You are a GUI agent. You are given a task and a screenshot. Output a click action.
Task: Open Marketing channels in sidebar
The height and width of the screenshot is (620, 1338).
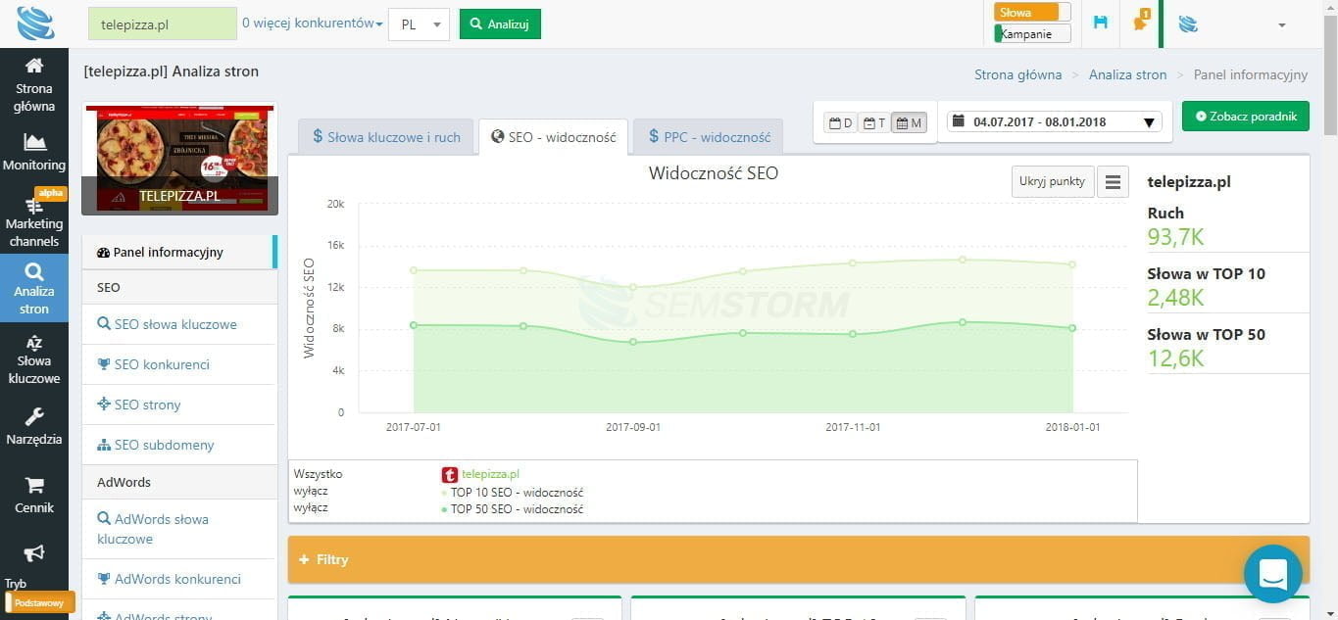pyautogui.click(x=34, y=207)
